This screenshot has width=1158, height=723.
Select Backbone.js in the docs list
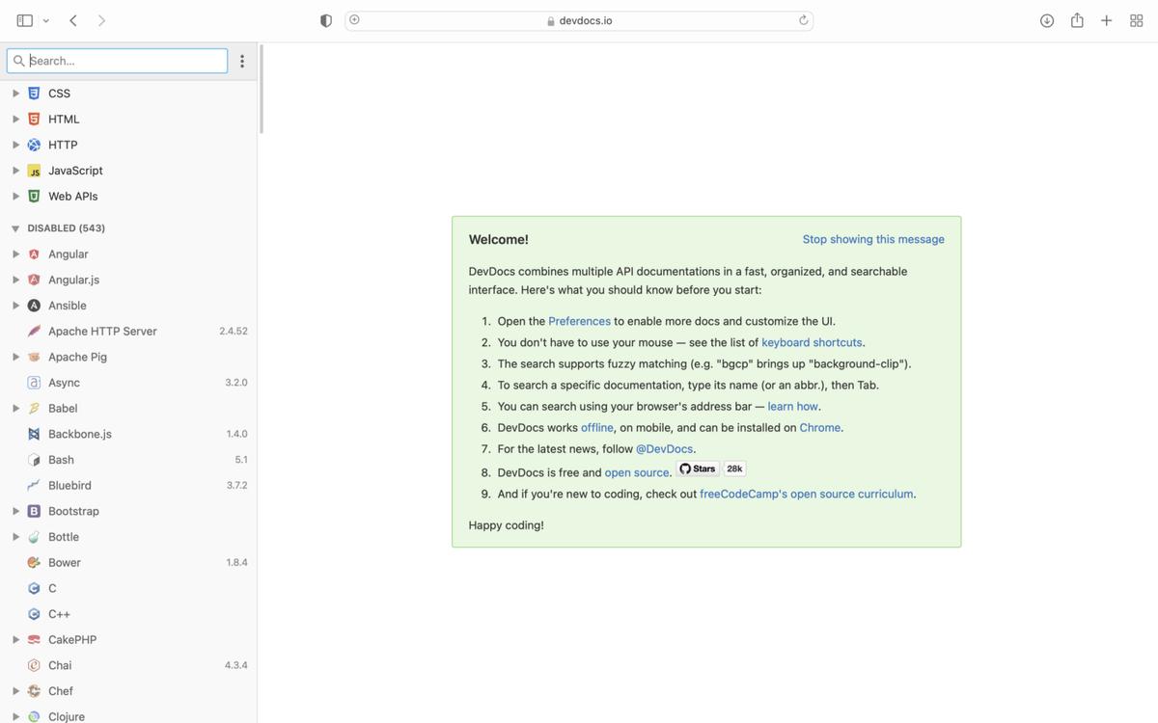(x=80, y=434)
